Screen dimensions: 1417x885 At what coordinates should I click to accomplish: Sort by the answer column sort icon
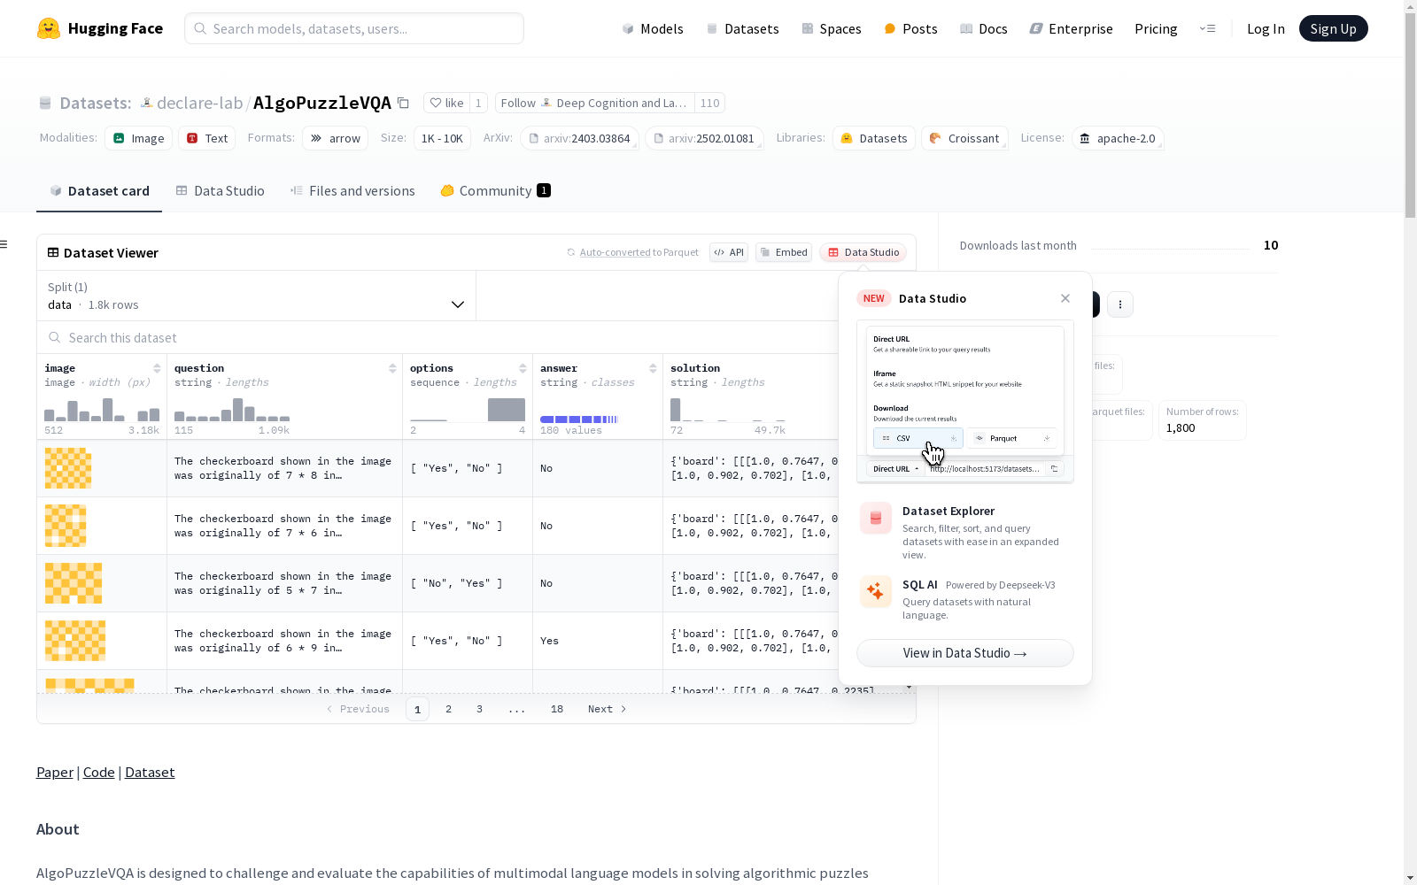[x=653, y=368]
